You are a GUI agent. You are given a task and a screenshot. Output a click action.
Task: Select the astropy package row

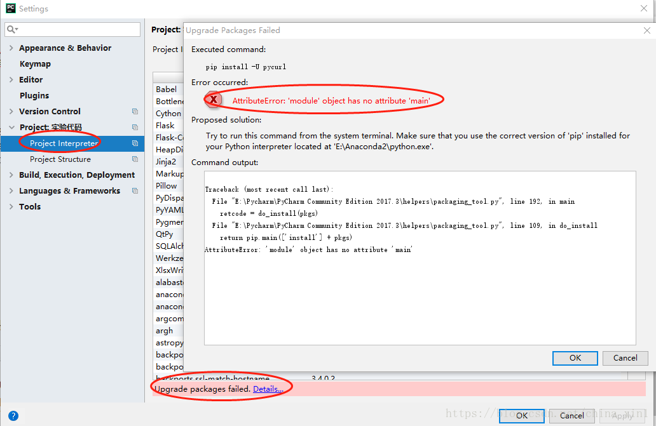pos(168,342)
